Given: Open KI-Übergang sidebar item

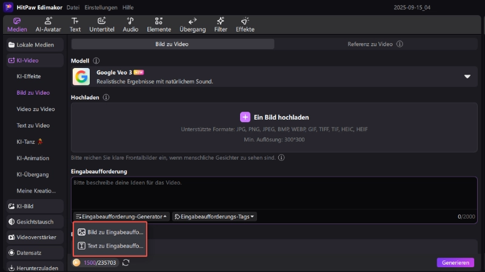Looking at the screenshot, I should point(33,174).
